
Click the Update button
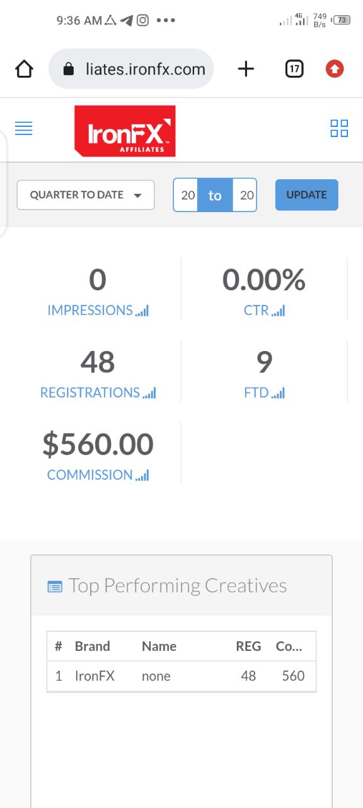[x=307, y=195]
